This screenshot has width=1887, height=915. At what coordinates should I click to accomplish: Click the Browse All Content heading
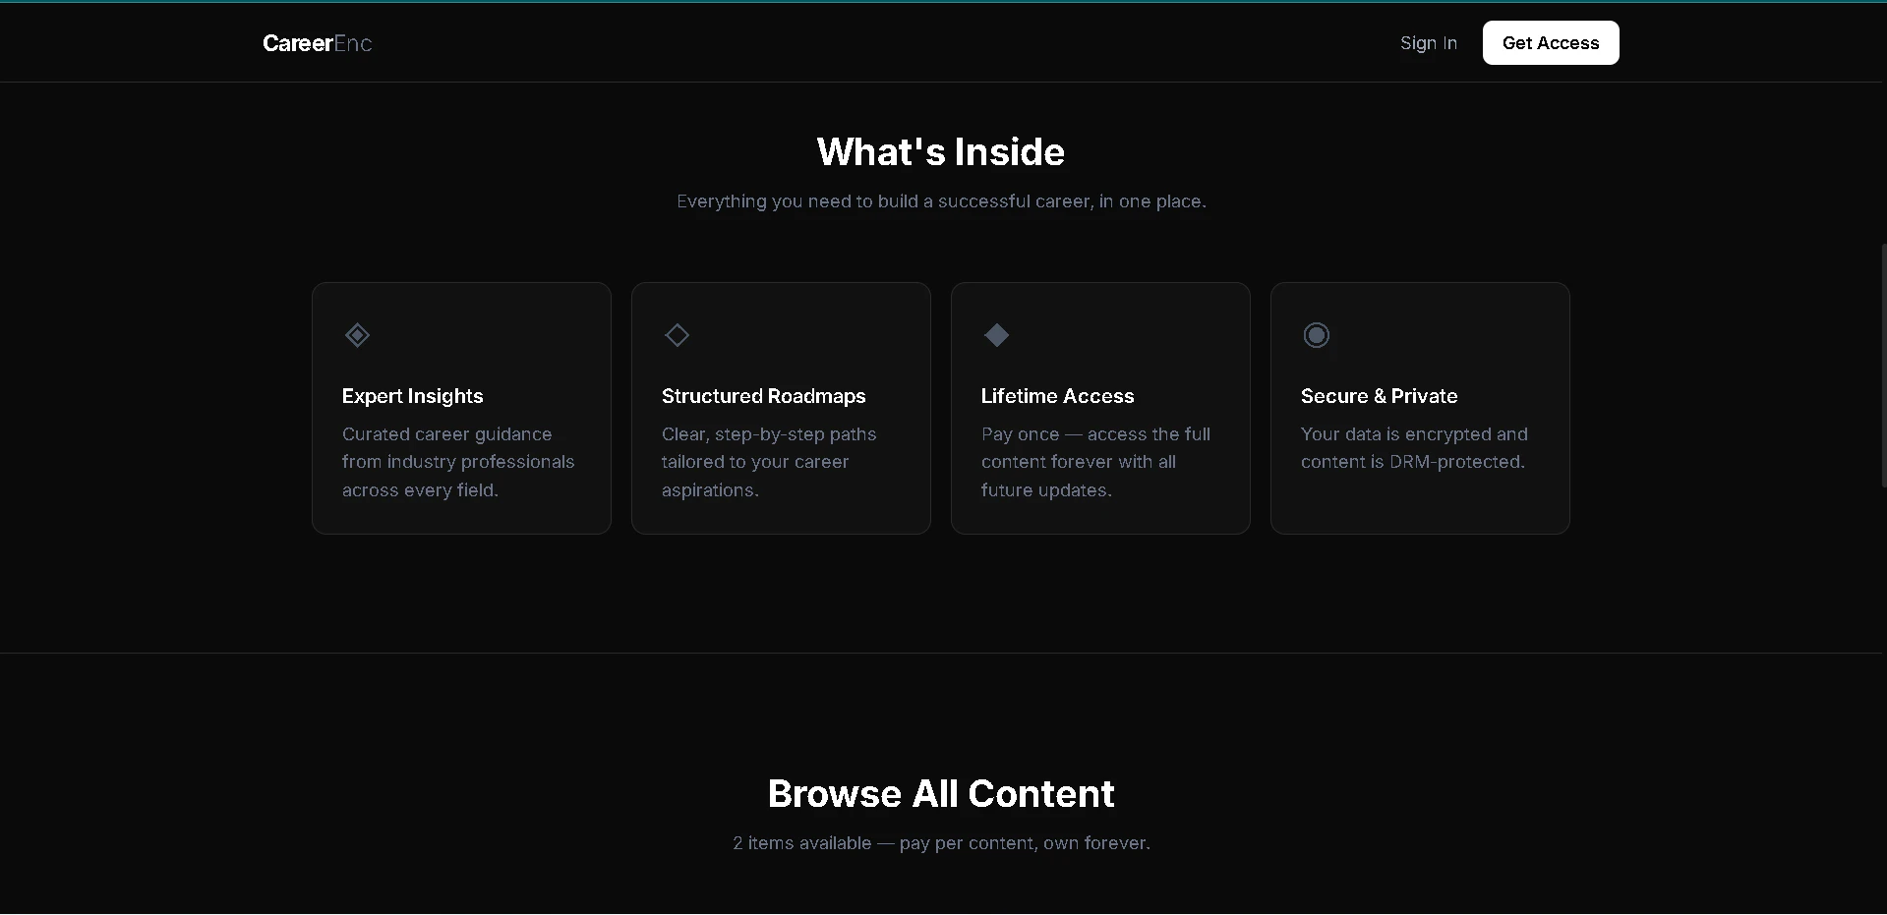(941, 794)
